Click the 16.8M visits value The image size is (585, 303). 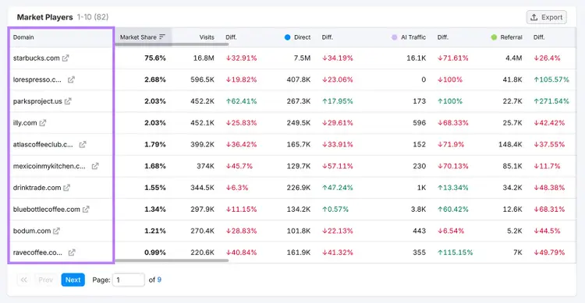click(204, 58)
